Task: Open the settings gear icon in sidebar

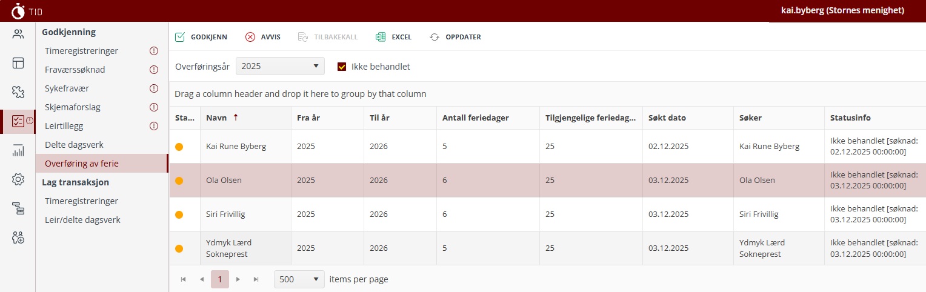Action: [18, 179]
